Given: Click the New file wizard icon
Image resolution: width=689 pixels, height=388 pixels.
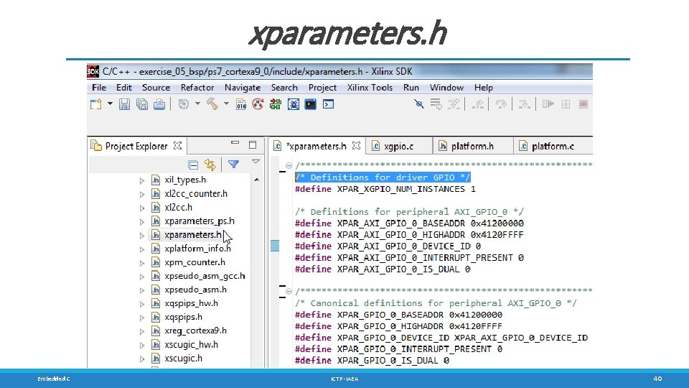Looking at the screenshot, I should click(95, 104).
